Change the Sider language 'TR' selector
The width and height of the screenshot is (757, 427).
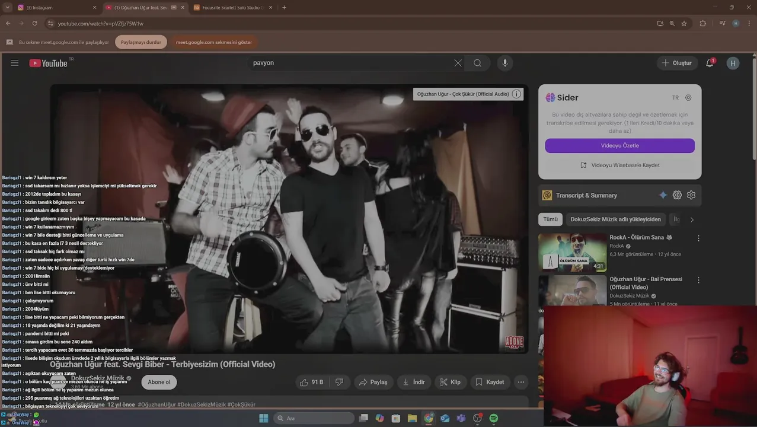[x=675, y=98]
